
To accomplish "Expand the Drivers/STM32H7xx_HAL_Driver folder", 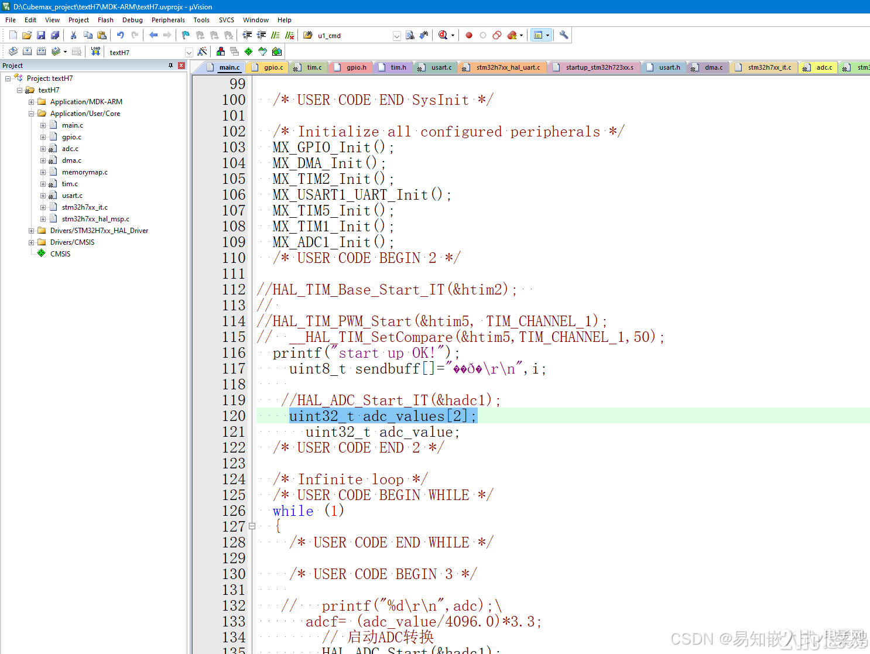I will tap(31, 231).
